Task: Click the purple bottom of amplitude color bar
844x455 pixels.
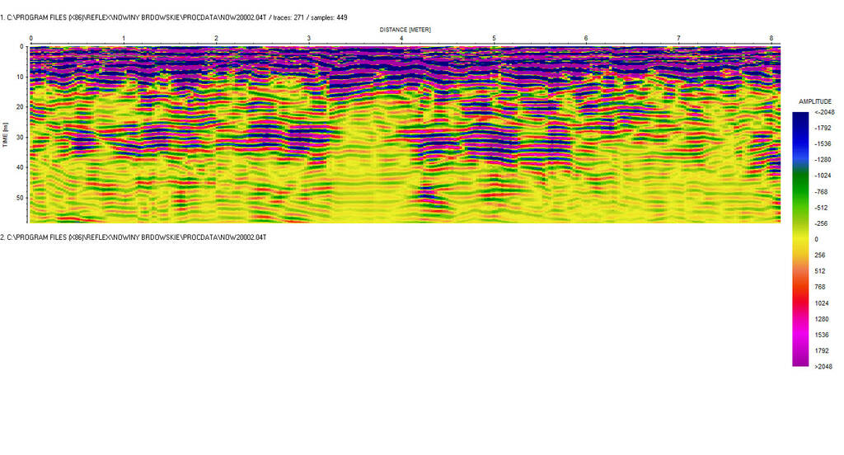Action: [800, 359]
